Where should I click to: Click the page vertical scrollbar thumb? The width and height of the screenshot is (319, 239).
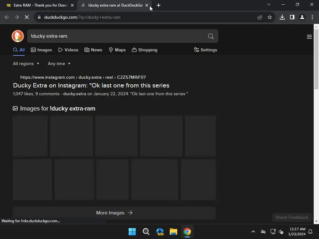(316, 59)
